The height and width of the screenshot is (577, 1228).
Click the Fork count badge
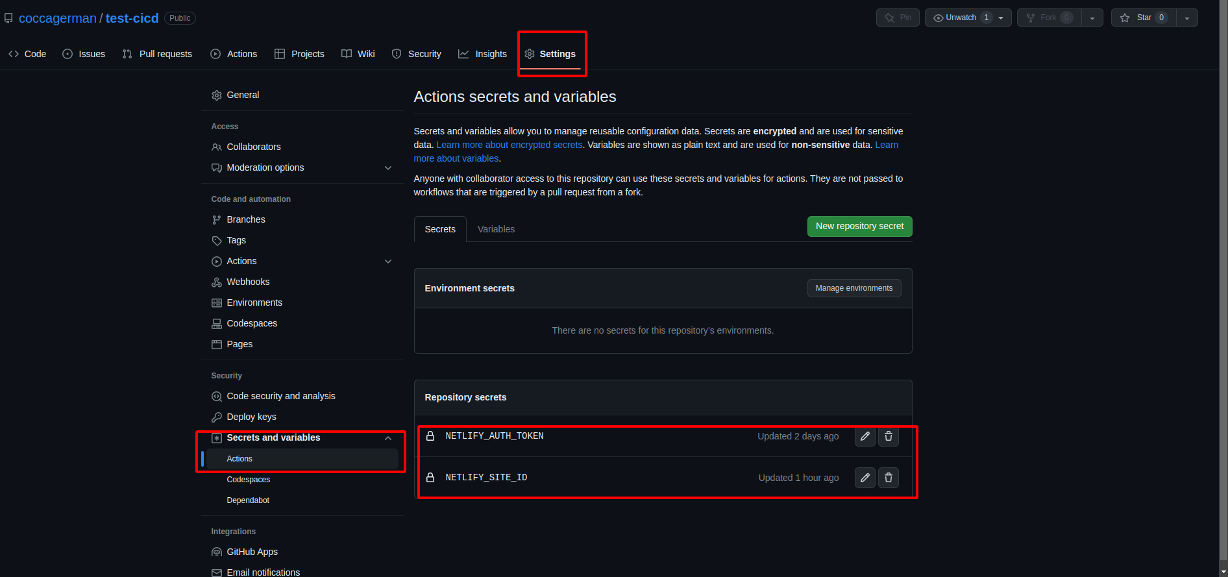pyautogui.click(x=1066, y=18)
